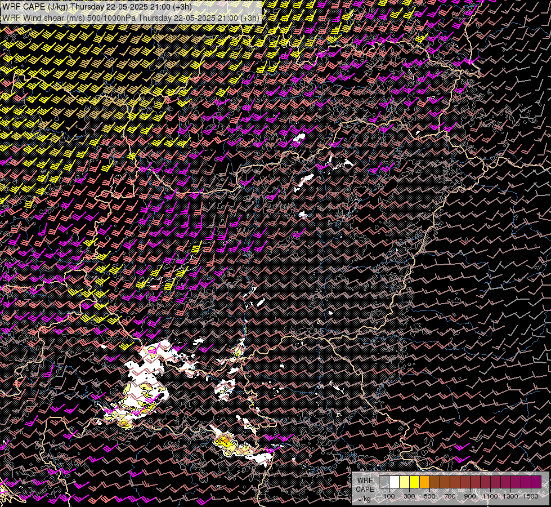Click the white 100 J/kg legend swatch
Image resolution: width=551 pixels, height=507 pixels.
pos(395,482)
